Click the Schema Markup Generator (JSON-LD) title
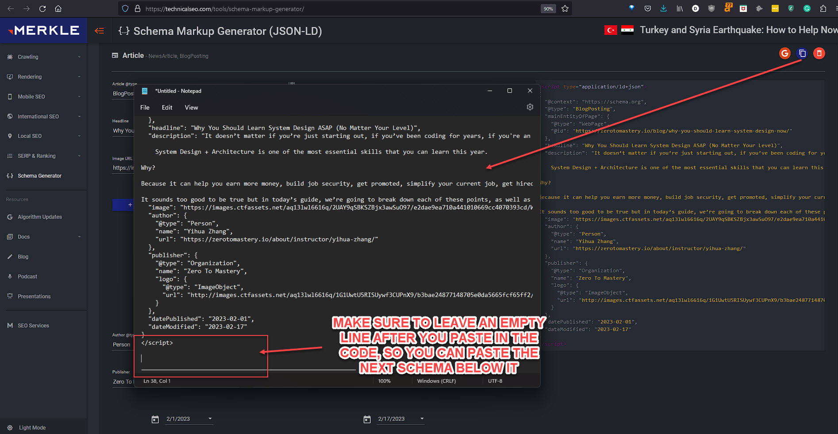Viewport: 838px width, 434px height. 227,31
